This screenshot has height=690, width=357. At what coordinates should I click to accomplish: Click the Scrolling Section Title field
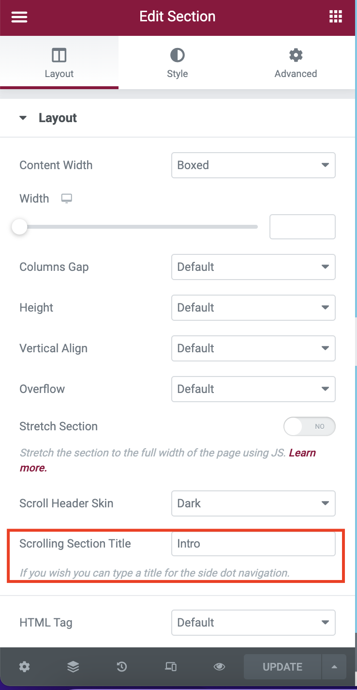253,544
